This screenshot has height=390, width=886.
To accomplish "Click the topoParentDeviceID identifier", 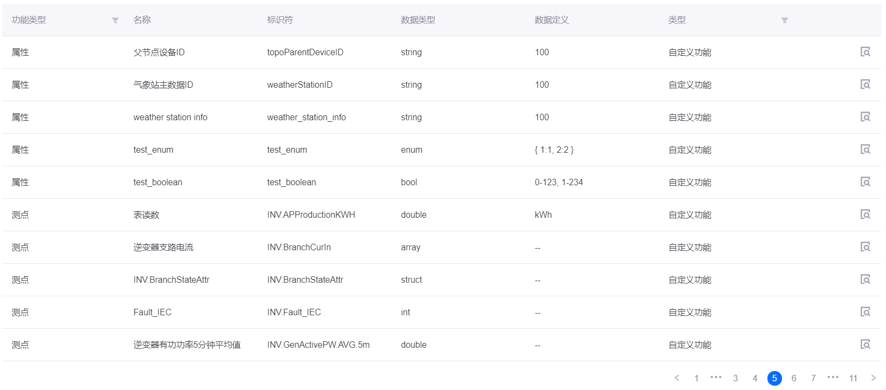I will pyautogui.click(x=305, y=52).
